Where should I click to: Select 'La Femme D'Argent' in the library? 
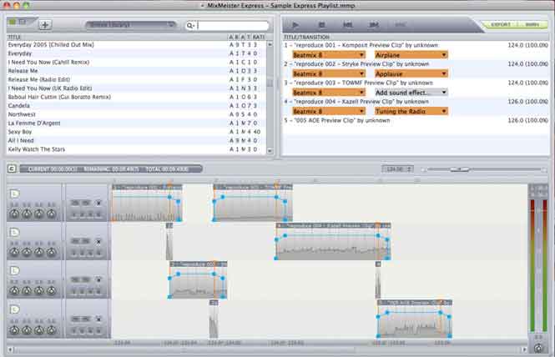click(x=136, y=123)
